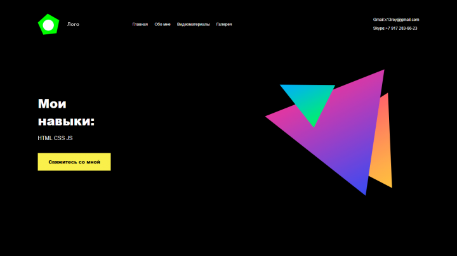
Task: Click the HTML CSS JS text
Action: (x=55, y=138)
